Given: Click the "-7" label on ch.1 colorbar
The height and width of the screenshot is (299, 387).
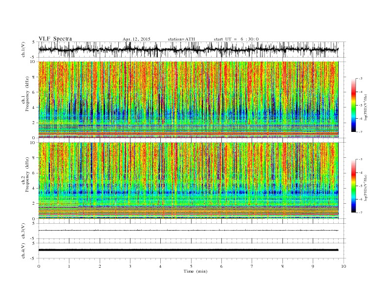Looking at the screenshot, I should [361, 132].
